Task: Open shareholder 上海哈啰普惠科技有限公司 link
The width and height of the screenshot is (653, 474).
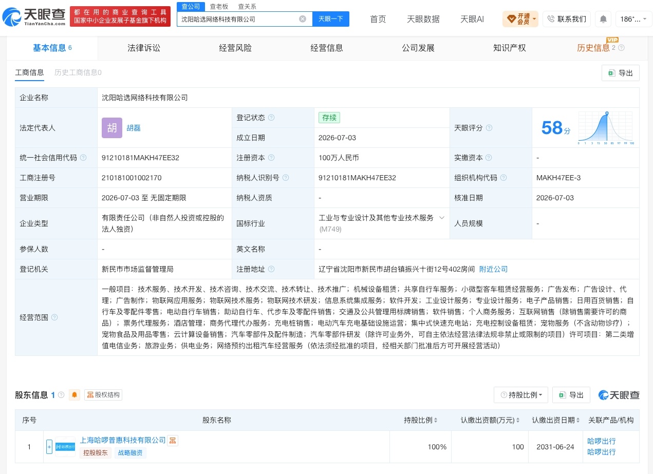Action: [x=123, y=441]
